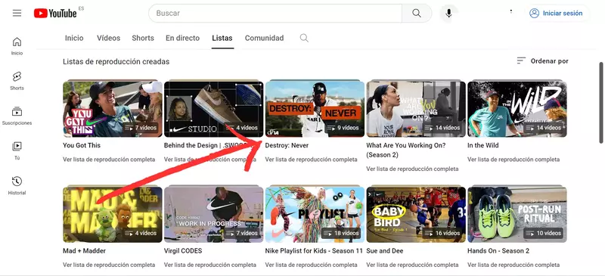Viewport: 605px width, 276px height.
Task: Open the three-dot settings menu
Action: (511, 11)
